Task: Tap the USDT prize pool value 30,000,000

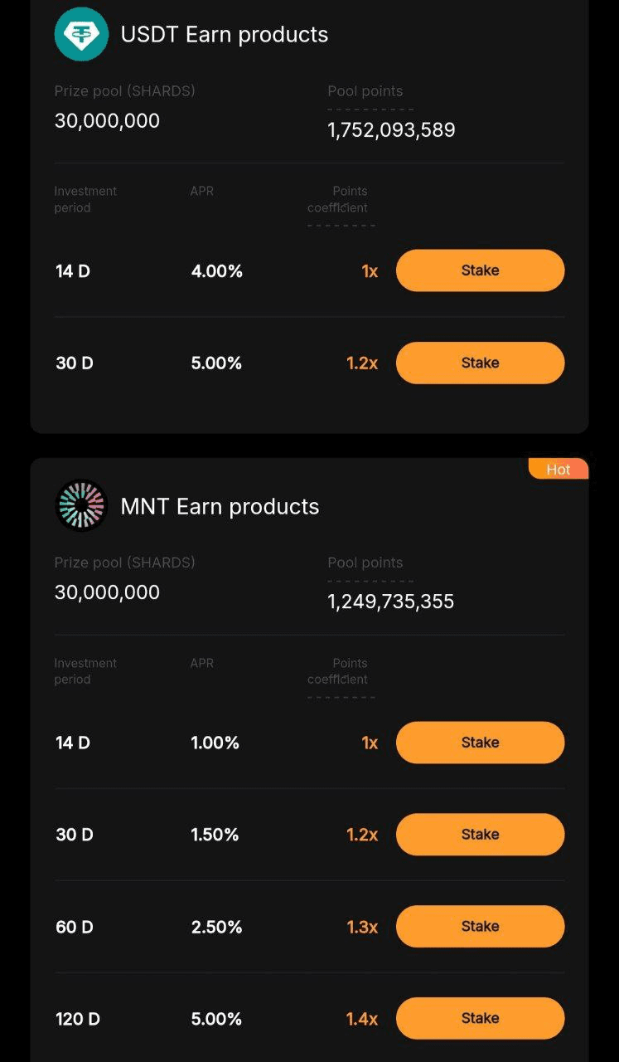Action: click(x=107, y=120)
